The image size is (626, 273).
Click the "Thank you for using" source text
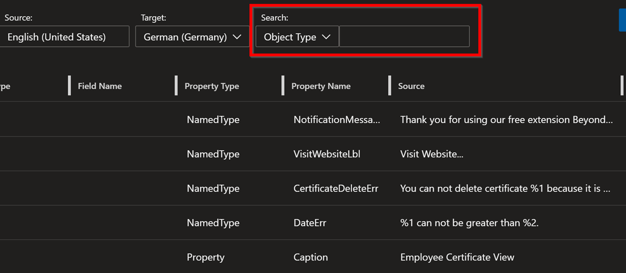506,120
